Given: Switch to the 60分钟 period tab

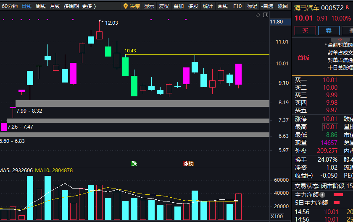Looking at the screenshot, I should pyautogui.click(x=9, y=6).
